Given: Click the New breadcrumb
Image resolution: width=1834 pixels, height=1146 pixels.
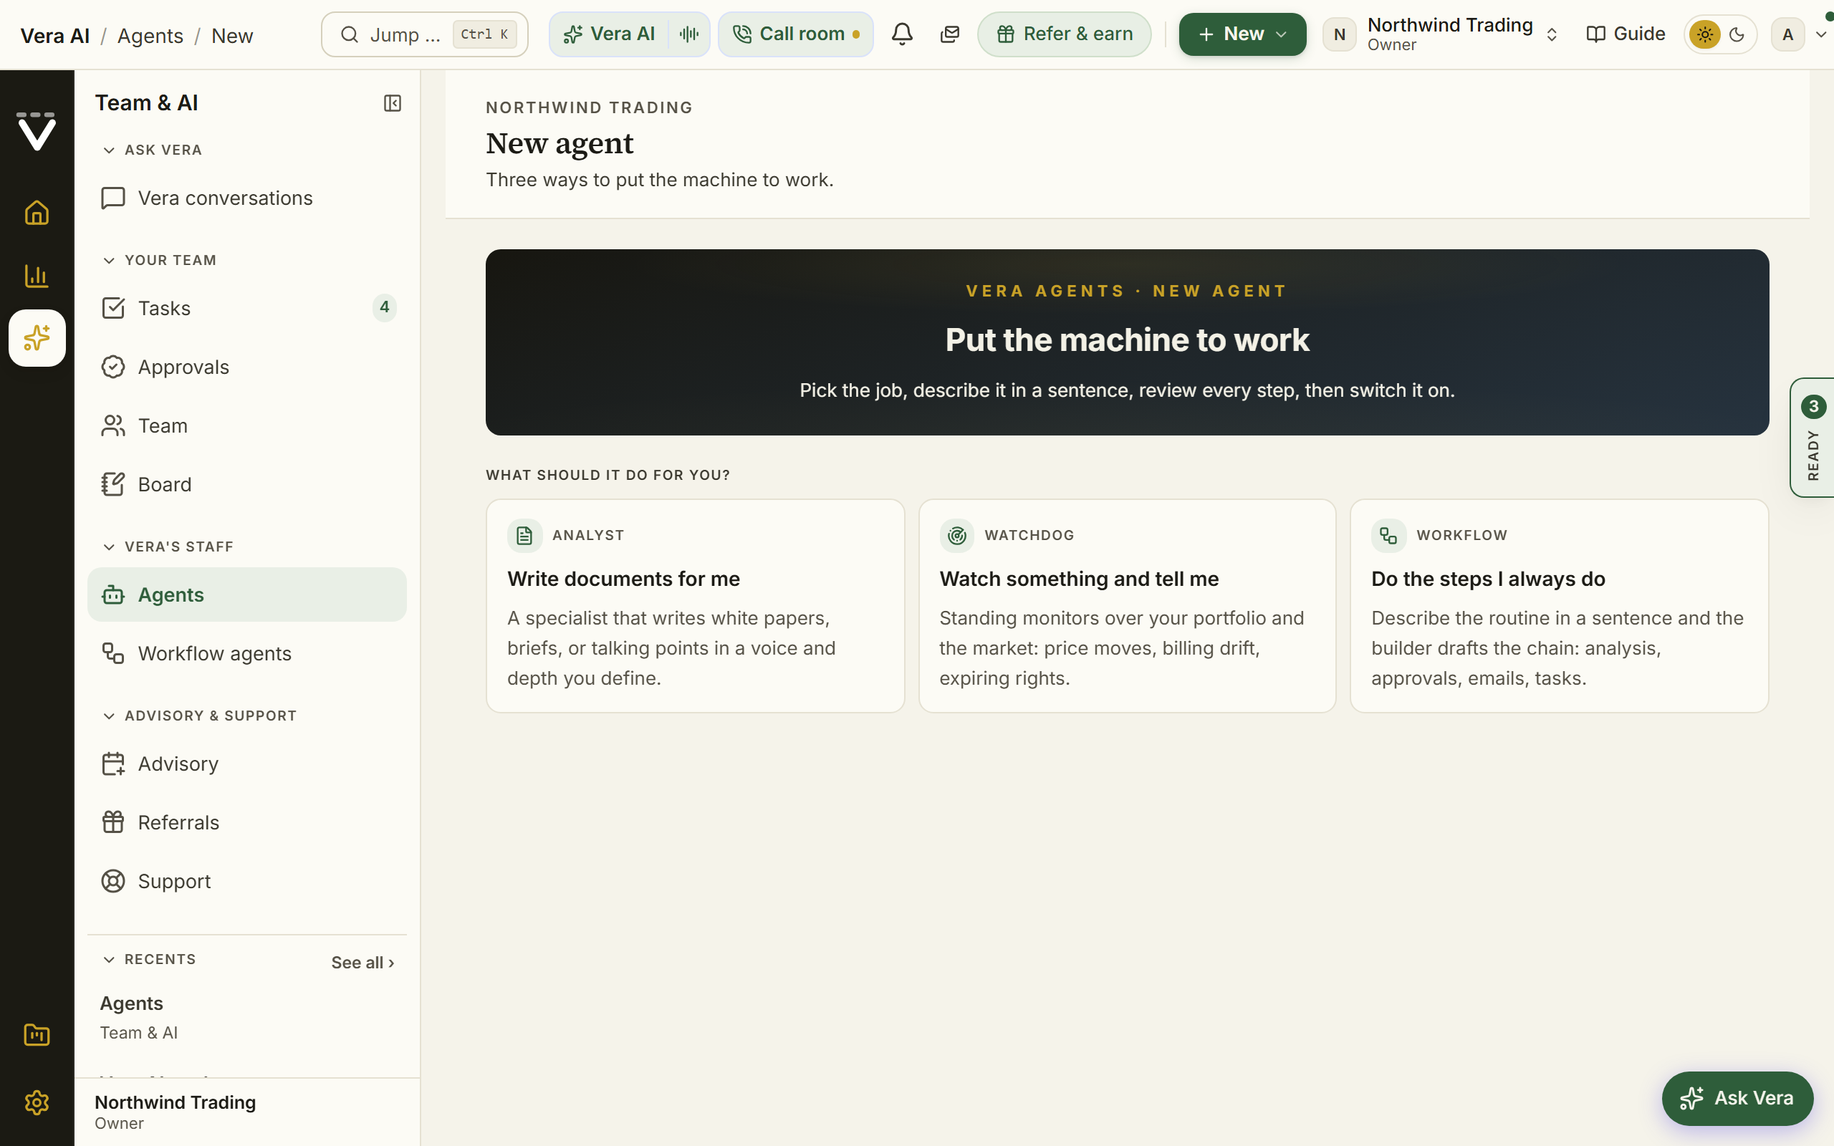Looking at the screenshot, I should click(x=232, y=36).
